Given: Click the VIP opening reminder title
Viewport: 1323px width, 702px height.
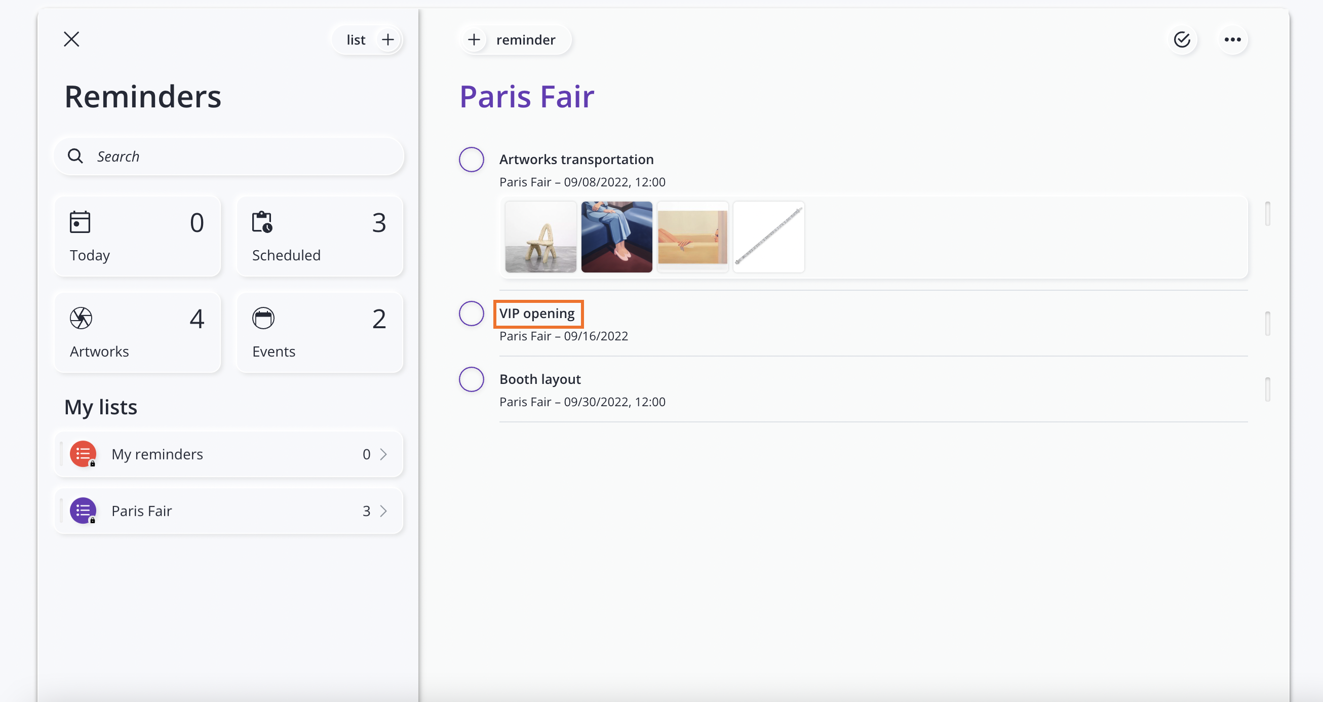Looking at the screenshot, I should [x=537, y=313].
